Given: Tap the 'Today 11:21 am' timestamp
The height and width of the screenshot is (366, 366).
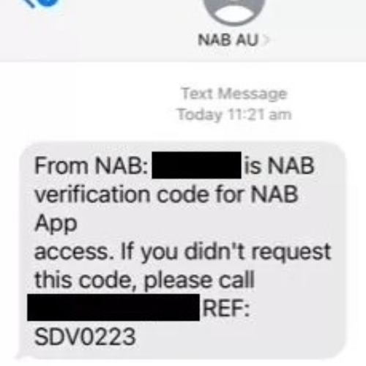Looking at the screenshot, I should (x=234, y=114).
